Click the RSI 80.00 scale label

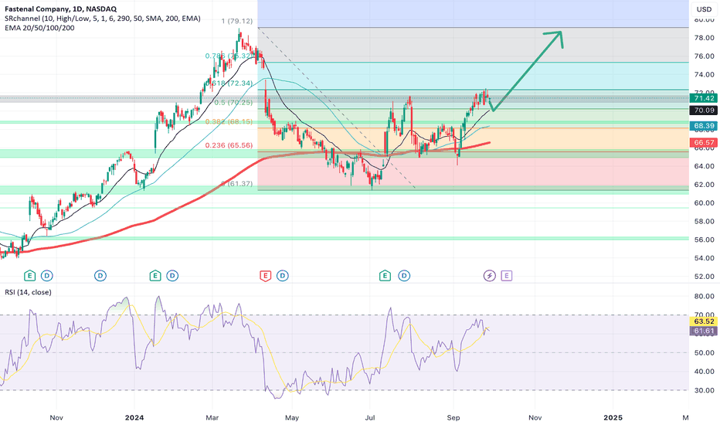[x=704, y=297]
